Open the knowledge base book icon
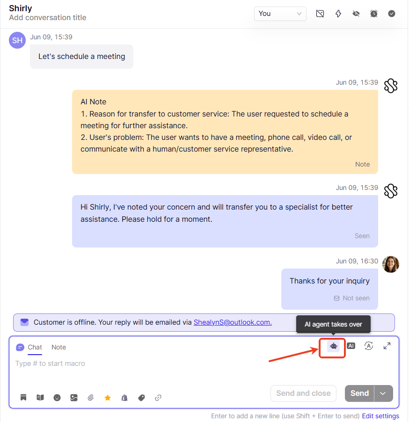409x422 pixels. click(x=40, y=398)
